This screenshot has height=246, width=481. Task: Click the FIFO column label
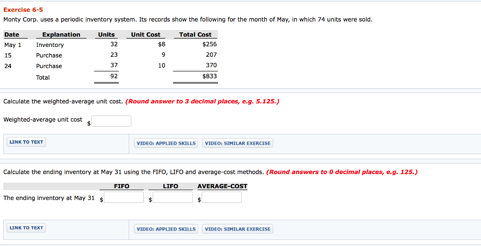tap(122, 186)
